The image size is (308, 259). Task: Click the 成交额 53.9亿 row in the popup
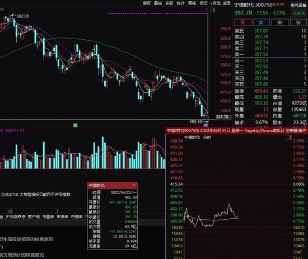113,227
